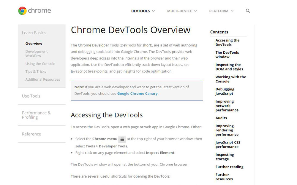Jump to Inspecting storage in Contents
297x185 pixels.
point(225,157)
